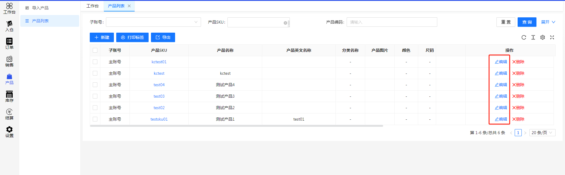The width and height of the screenshot is (565, 175).
Task: Expand the 20 条/页 page size selector
Action: (542, 133)
